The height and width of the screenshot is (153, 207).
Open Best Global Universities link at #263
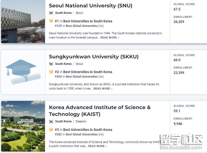pyautogui.click(x=82, y=76)
